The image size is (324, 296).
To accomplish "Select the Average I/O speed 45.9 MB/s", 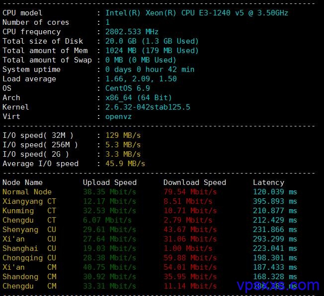I will pos(125,164).
